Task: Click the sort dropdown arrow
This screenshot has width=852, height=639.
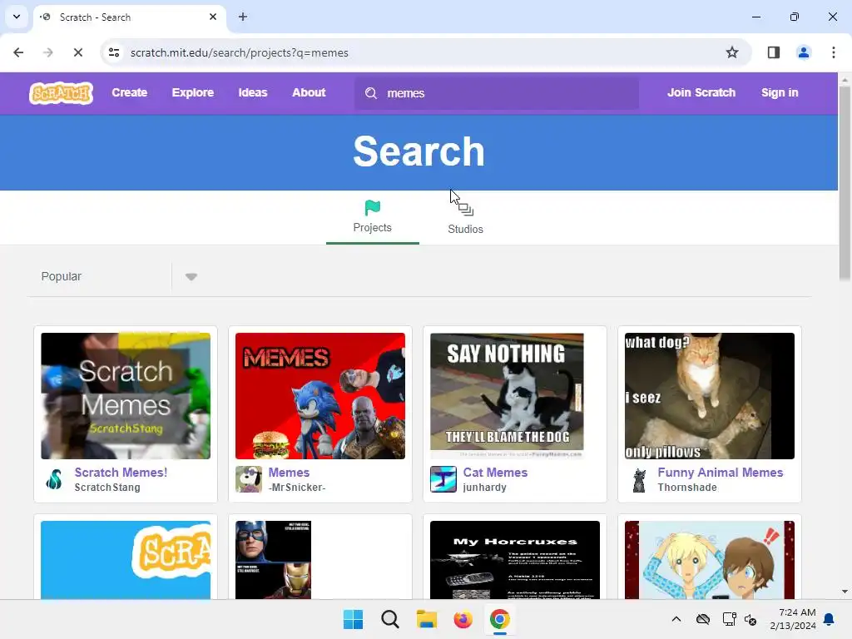Action: point(191,276)
